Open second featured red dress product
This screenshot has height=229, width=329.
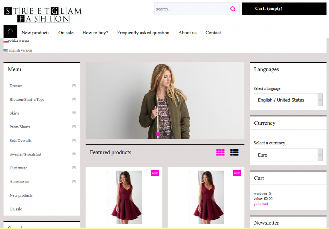pyautogui.click(x=206, y=197)
